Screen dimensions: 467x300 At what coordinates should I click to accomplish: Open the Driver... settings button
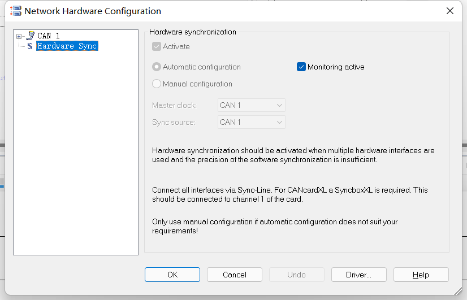pos(359,275)
